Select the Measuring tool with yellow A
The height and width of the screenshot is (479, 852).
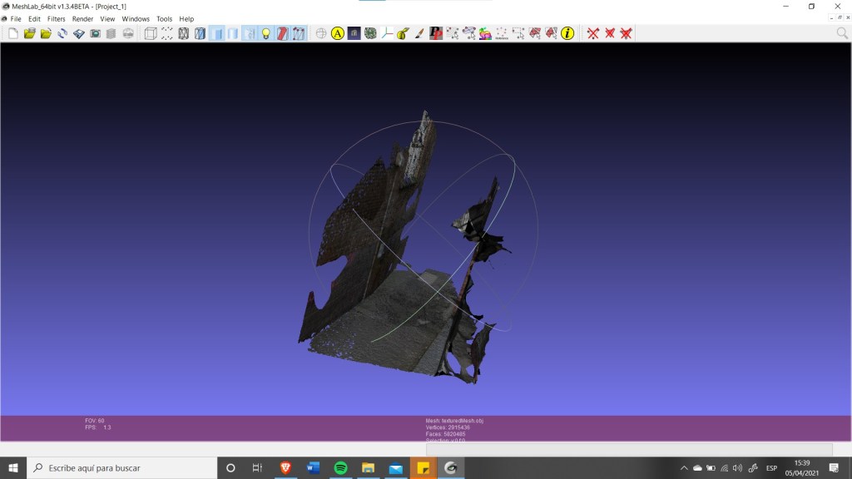point(337,33)
